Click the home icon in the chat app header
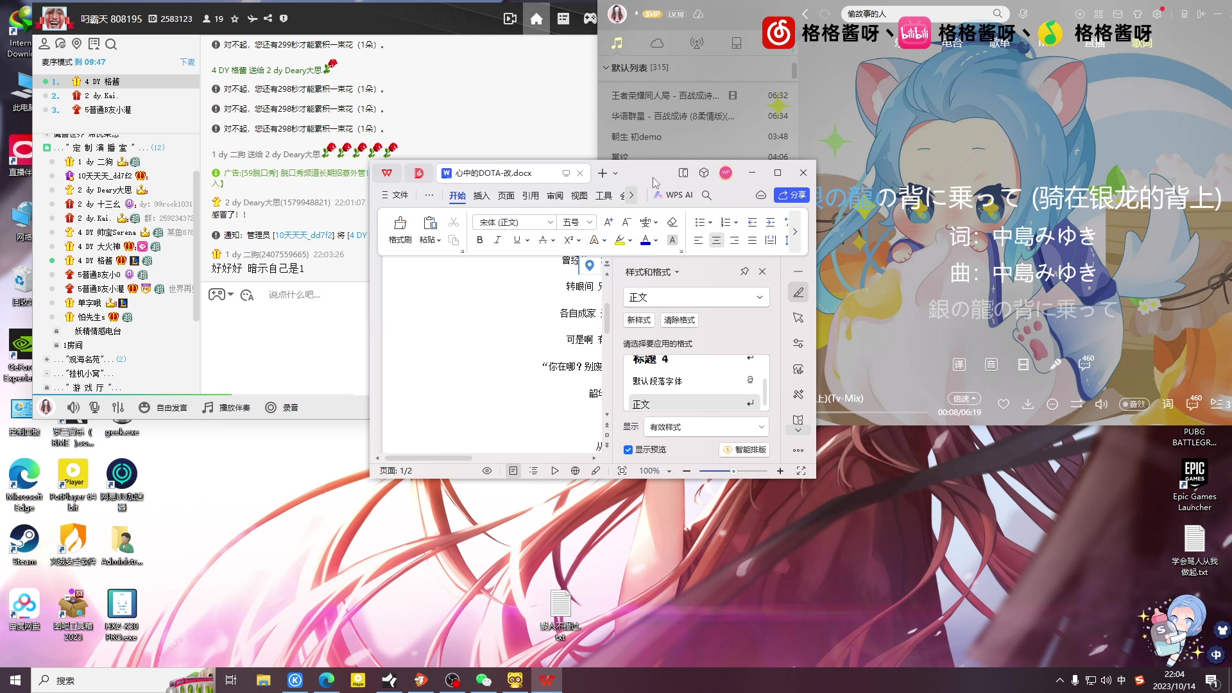 coord(536,19)
